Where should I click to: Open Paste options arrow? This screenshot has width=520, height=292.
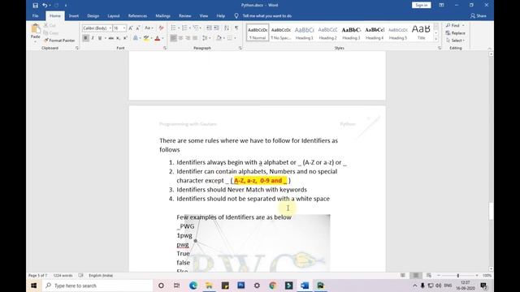click(36, 41)
